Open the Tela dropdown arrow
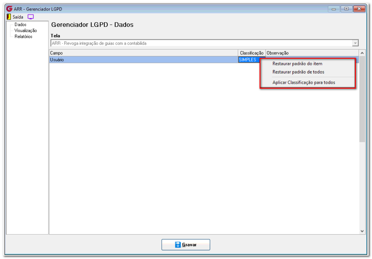 [x=355, y=43]
